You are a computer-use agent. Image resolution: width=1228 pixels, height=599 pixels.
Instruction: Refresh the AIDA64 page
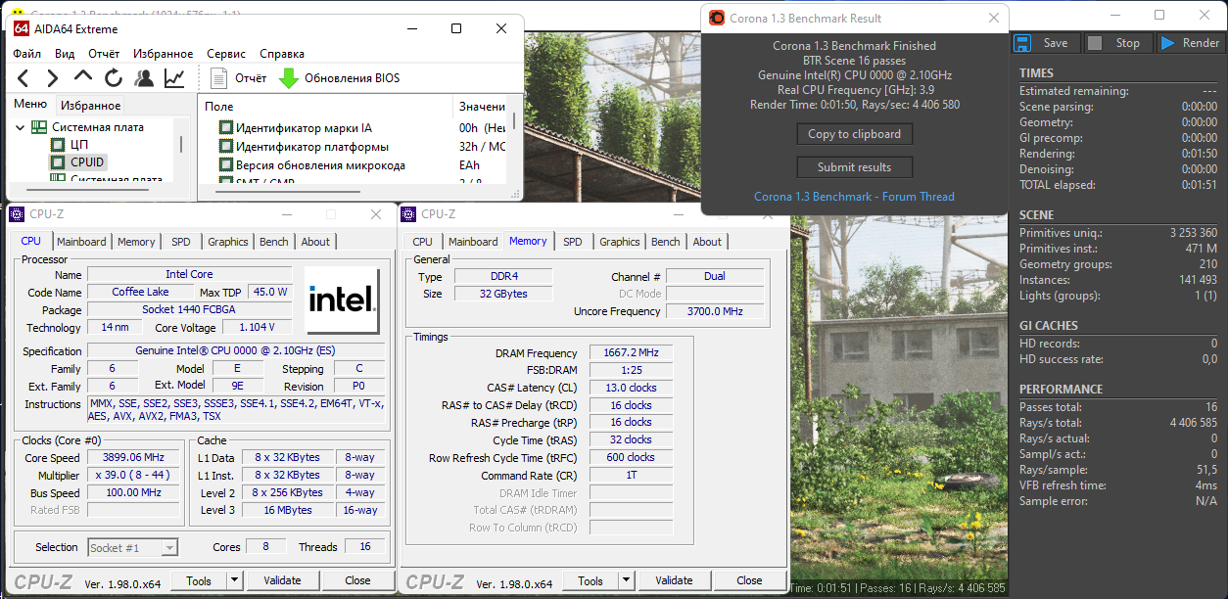coord(114,78)
